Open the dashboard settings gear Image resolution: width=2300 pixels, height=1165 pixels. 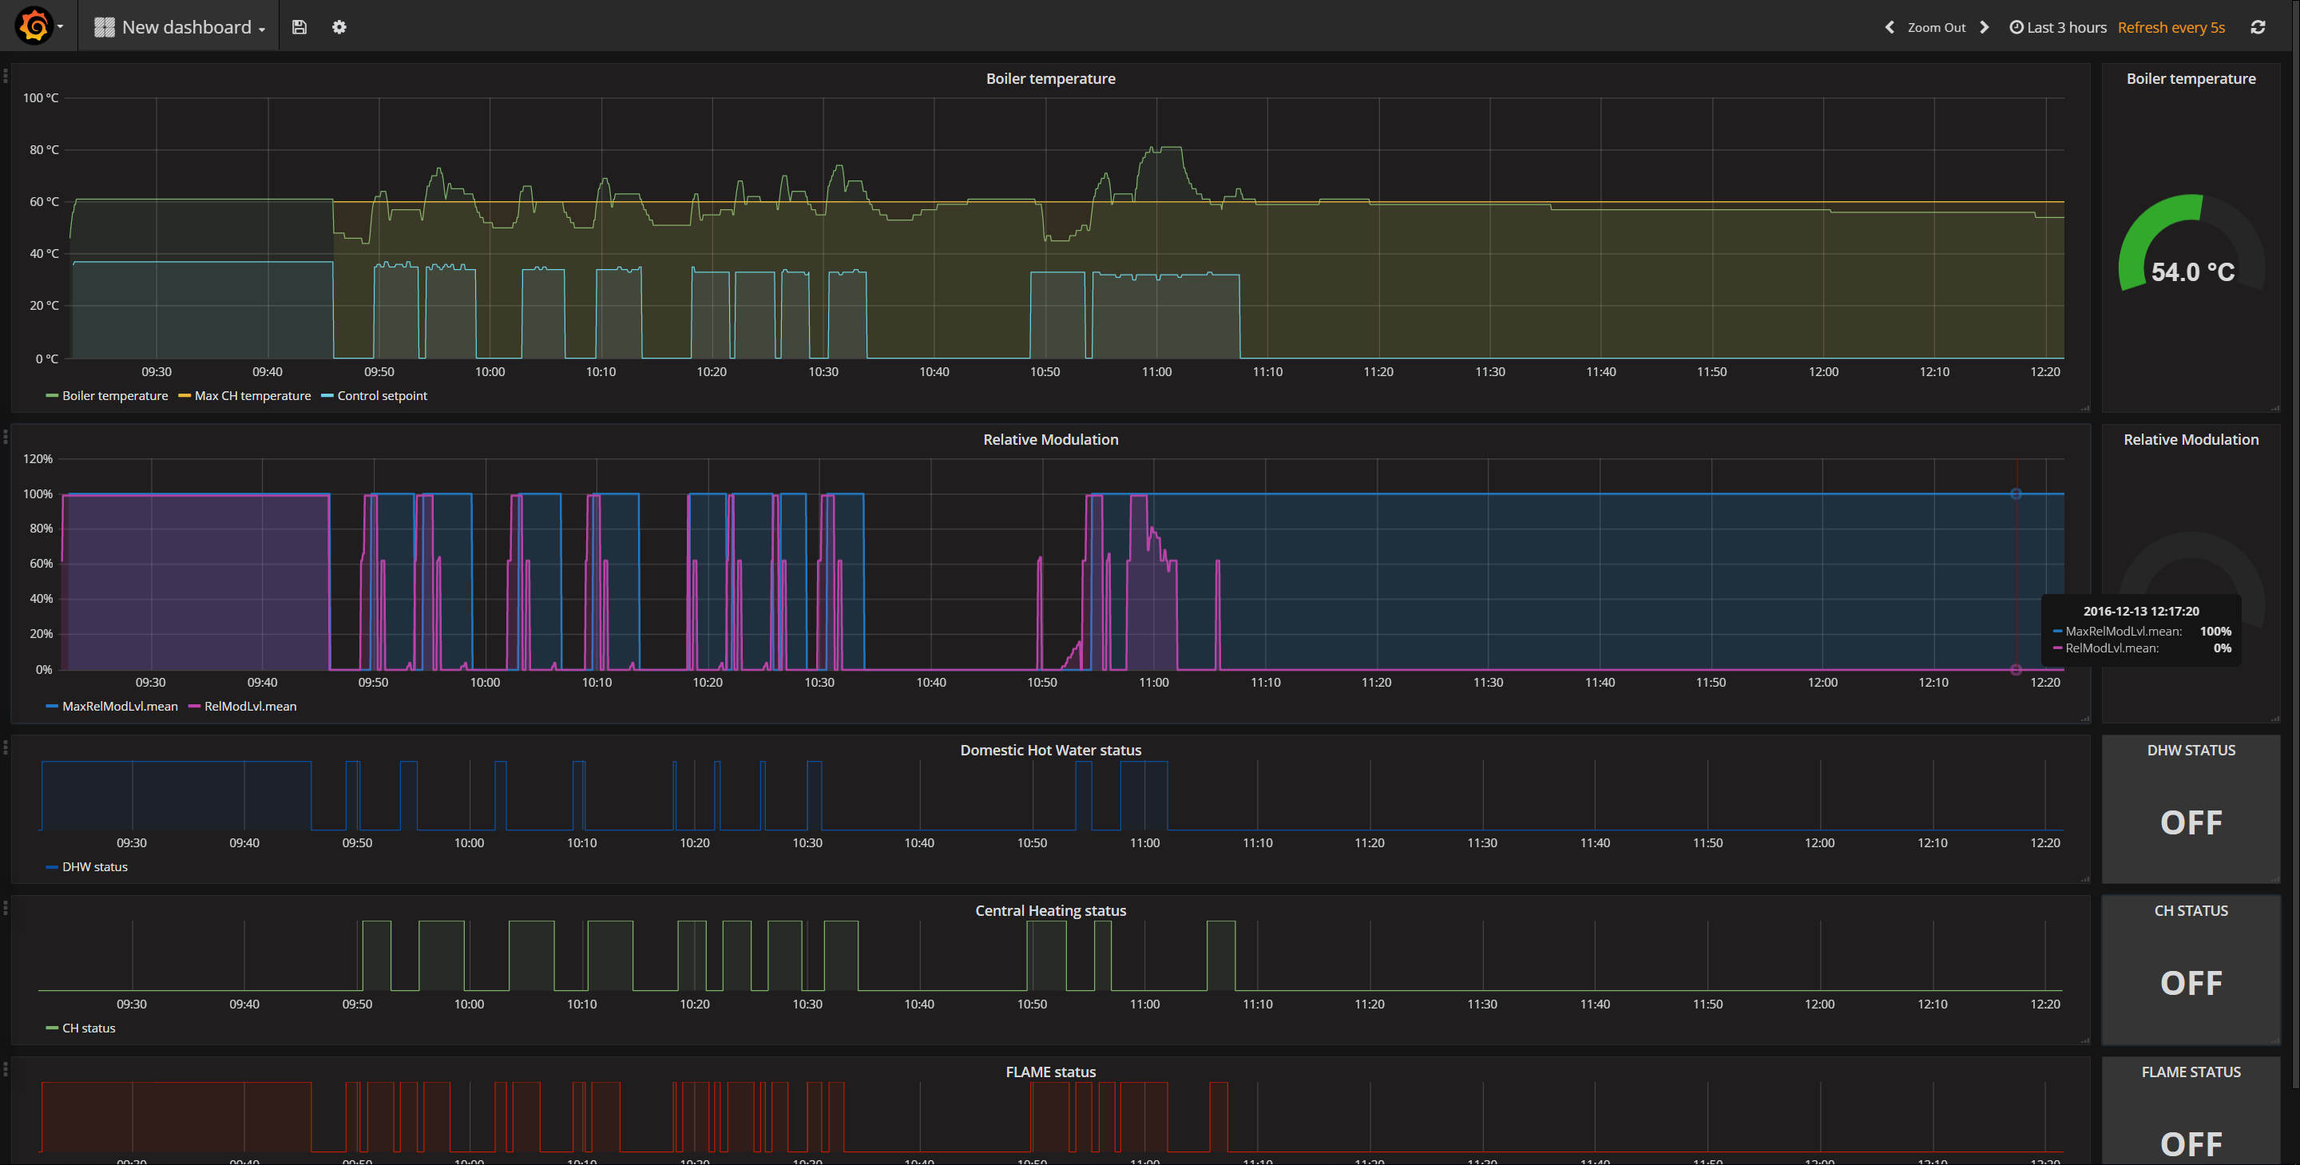[x=339, y=27]
